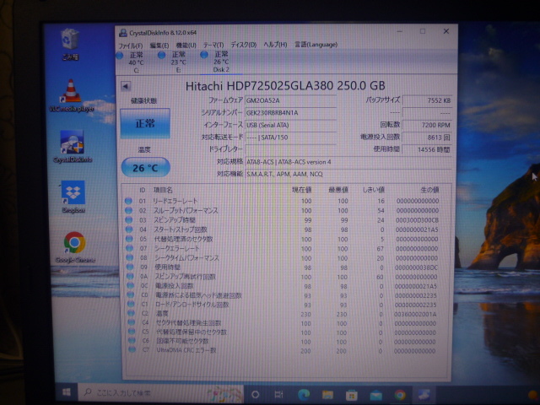
Task: Open File Explorer from the taskbar
Action: pyautogui.click(x=327, y=395)
